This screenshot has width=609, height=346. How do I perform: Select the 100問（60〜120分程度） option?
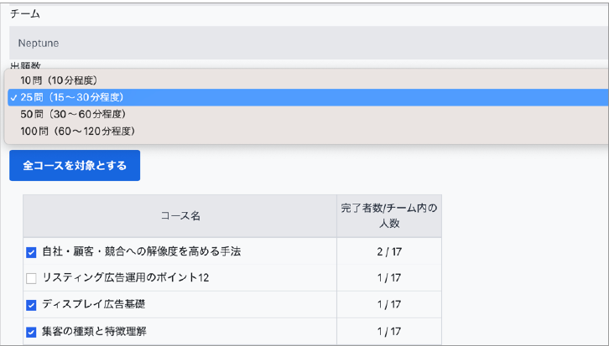(x=78, y=131)
